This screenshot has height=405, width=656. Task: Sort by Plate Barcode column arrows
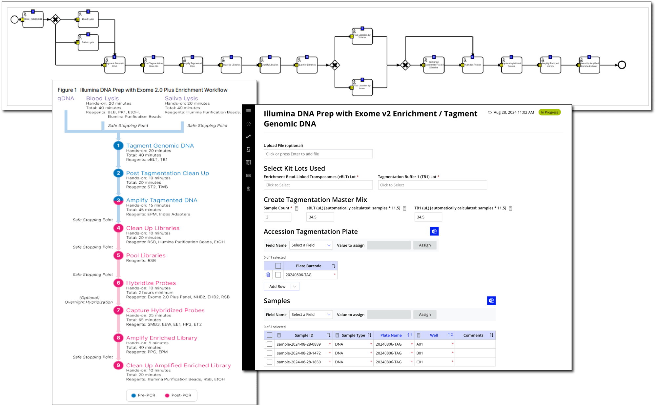coord(334,266)
